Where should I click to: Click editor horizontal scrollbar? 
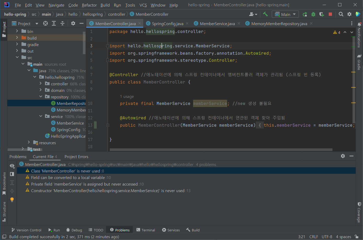221,150
